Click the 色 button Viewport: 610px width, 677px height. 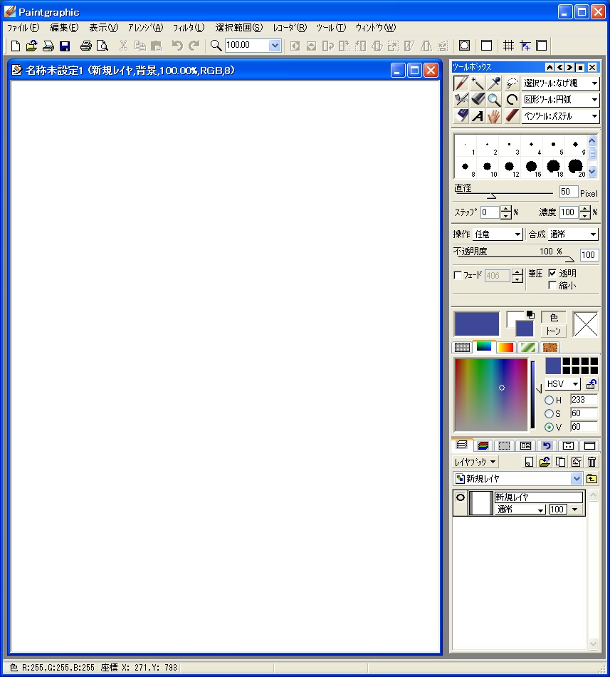(x=554, y=317)
